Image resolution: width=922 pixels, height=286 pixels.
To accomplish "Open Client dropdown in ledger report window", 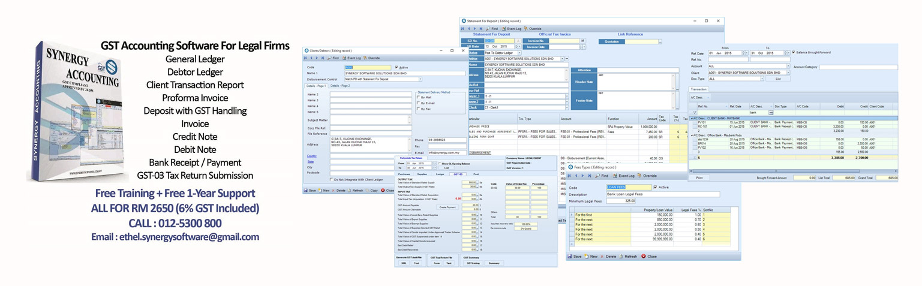I will click(788, 73).
